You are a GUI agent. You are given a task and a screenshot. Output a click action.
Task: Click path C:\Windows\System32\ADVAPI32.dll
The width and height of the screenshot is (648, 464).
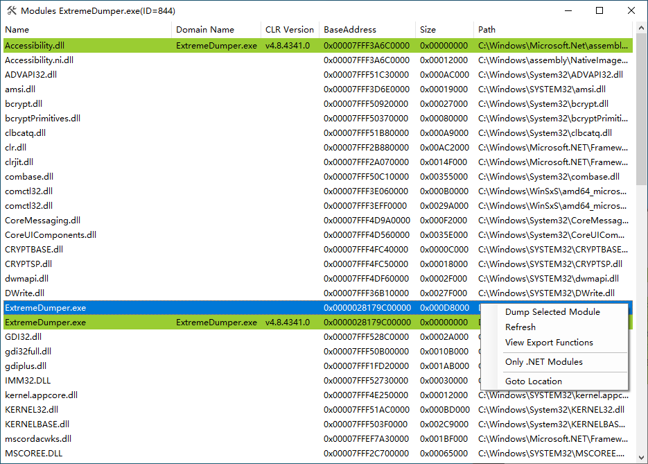point(550,74)
